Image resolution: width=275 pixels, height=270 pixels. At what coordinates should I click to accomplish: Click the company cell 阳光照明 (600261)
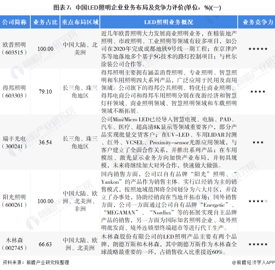click(14, 201)
